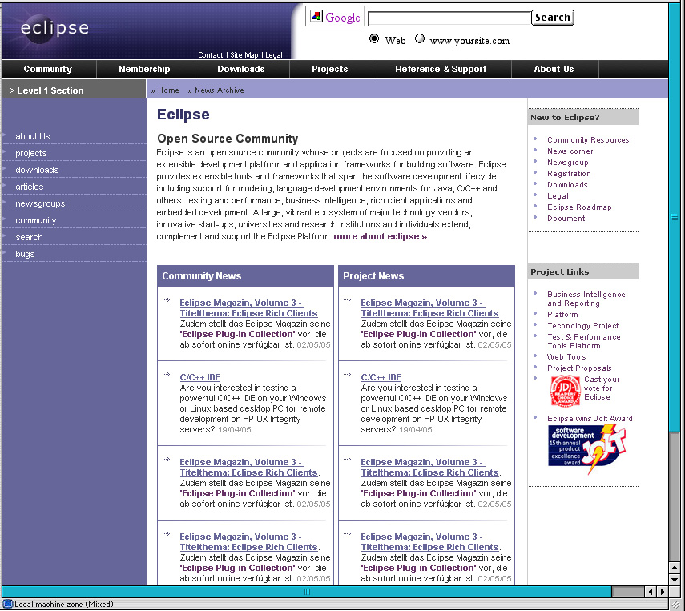
Task: Open the C/C++ IDE link in Project News
Action: click(381, 377)
